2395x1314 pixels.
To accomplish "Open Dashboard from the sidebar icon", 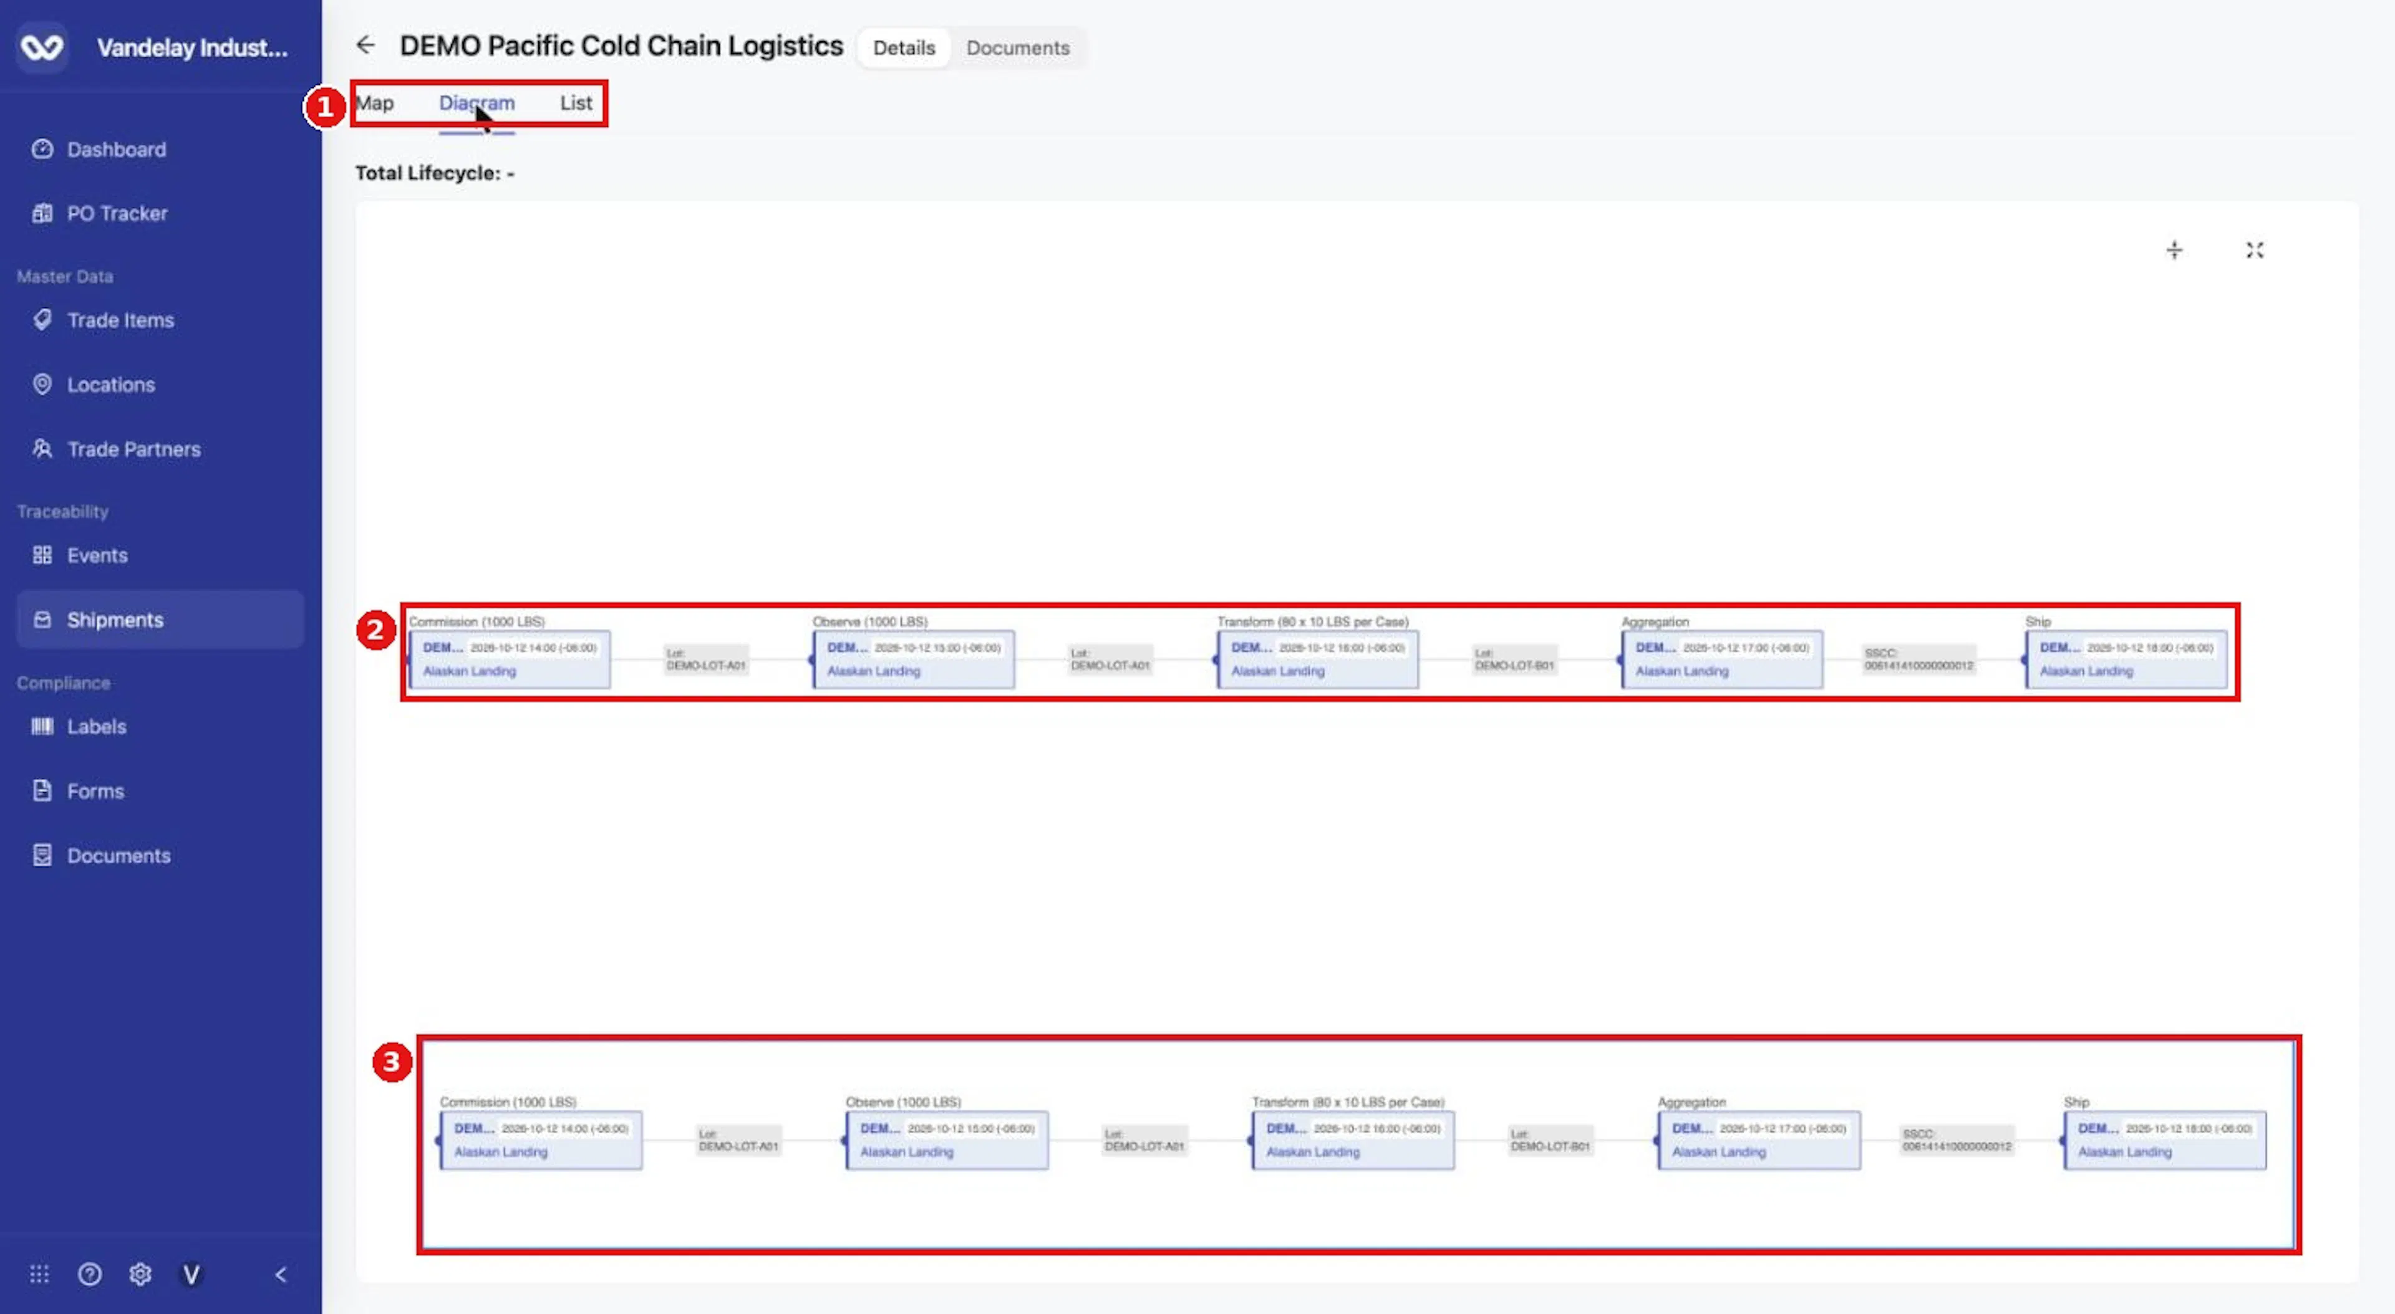I will pyautogui.click(x=42, y=149).
